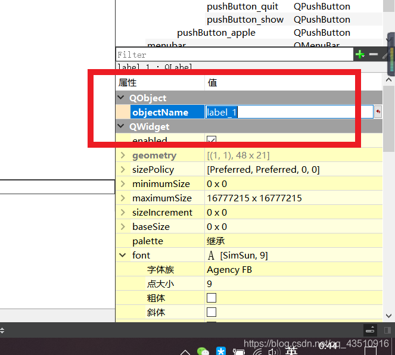Screen dimensions: 395x355
Task: Click the blue star tray icon
Action: [221, 351]
